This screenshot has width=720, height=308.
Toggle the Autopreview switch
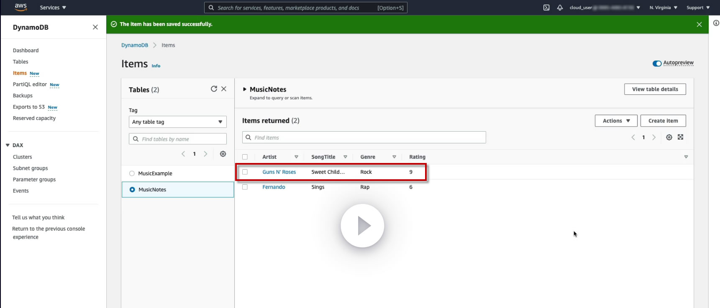point(657,63)
